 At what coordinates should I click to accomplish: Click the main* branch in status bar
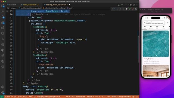tap(8, 97)
